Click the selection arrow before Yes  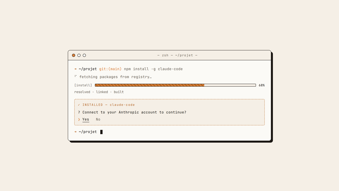click(79, 119)
